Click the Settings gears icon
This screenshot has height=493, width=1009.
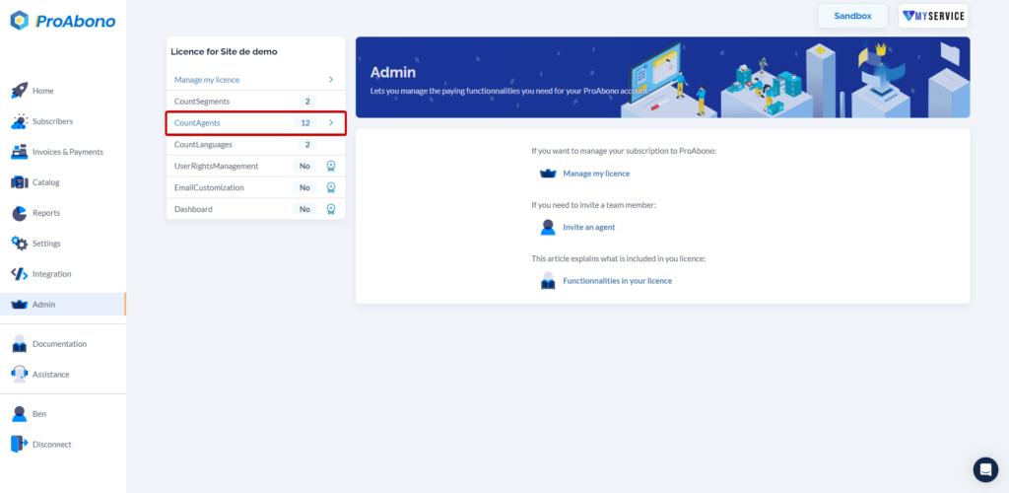click(20, 244)
